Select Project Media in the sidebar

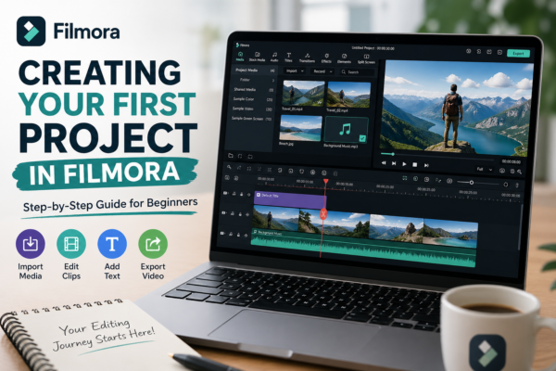(254, 70)
